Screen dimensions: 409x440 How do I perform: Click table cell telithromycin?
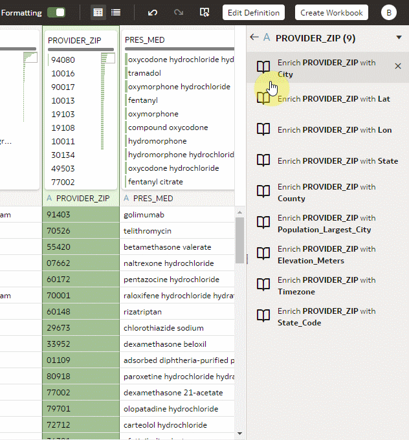tap(177, 231)
